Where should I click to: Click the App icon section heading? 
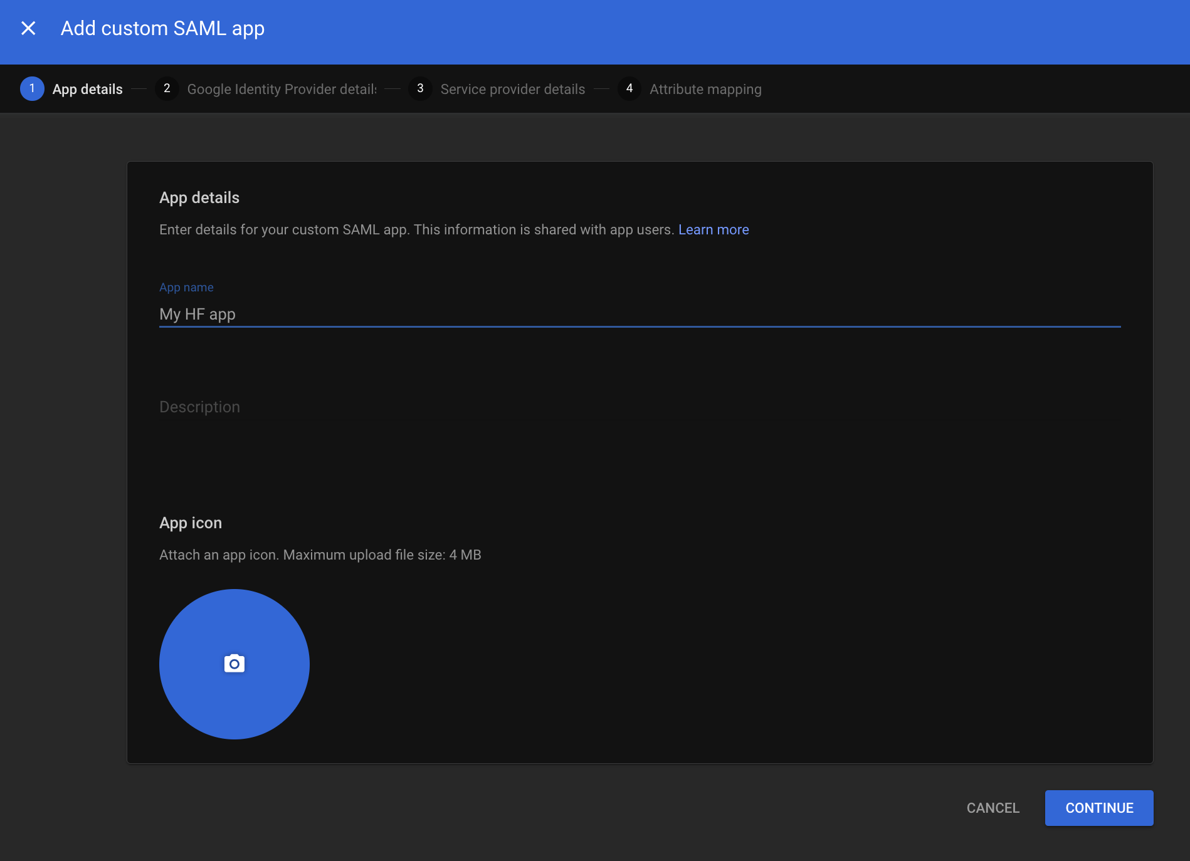click(x=191, y=523)
